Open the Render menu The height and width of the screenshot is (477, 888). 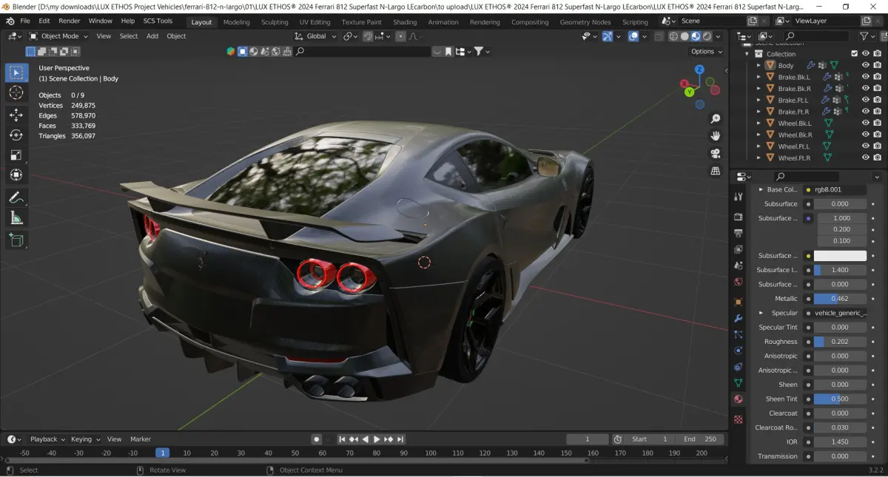pyautogui.click(x=70, y=21)
